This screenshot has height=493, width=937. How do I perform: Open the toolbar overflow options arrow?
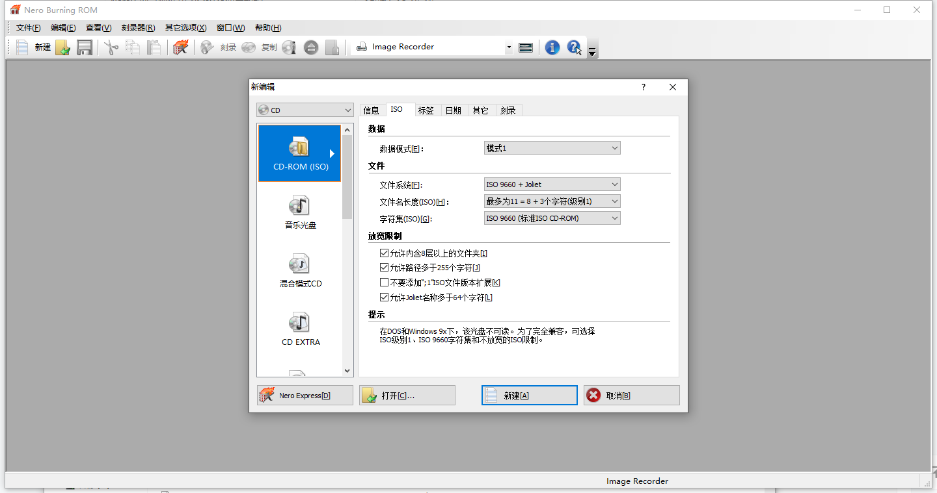pos(592,51)
